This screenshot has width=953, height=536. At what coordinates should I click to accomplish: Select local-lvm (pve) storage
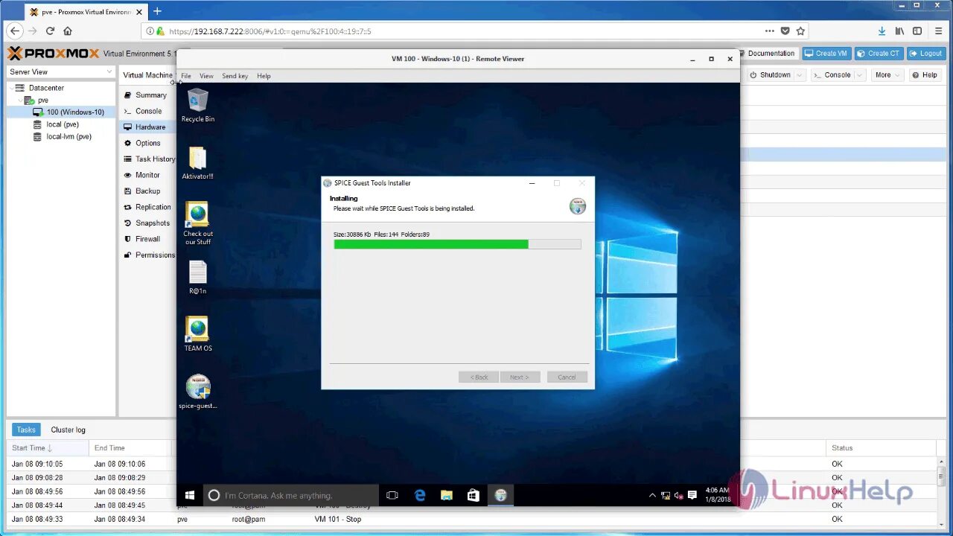(x=68, y=137)
